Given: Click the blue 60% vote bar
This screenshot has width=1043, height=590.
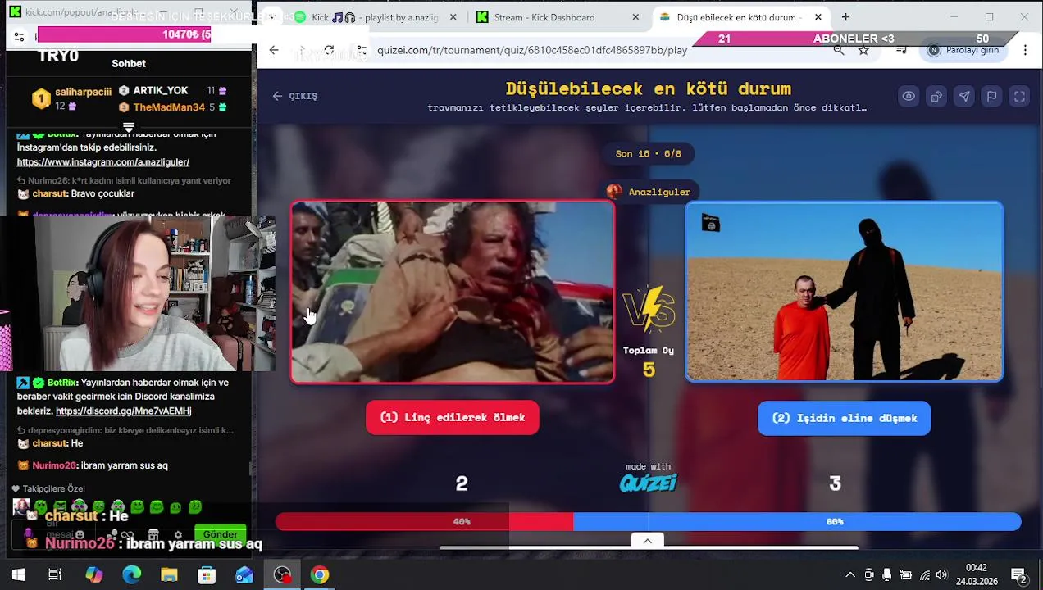Looking at the screenshot, I should tap(797, 521).
